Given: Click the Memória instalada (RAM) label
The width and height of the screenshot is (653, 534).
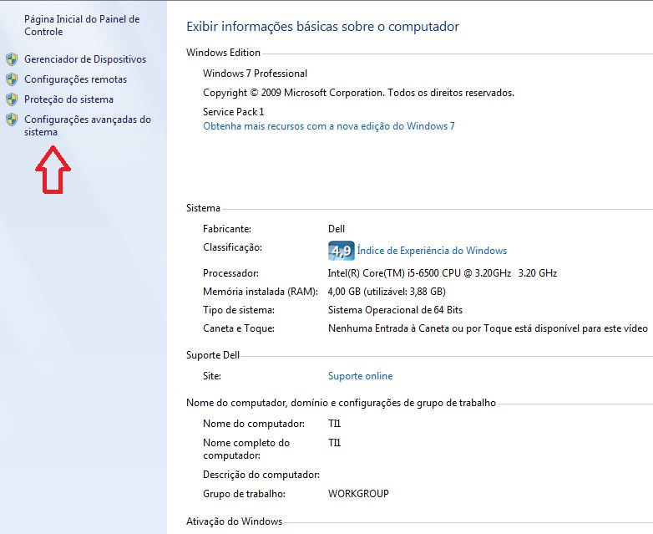Looking at the screenshot, I should pos(261,292).
